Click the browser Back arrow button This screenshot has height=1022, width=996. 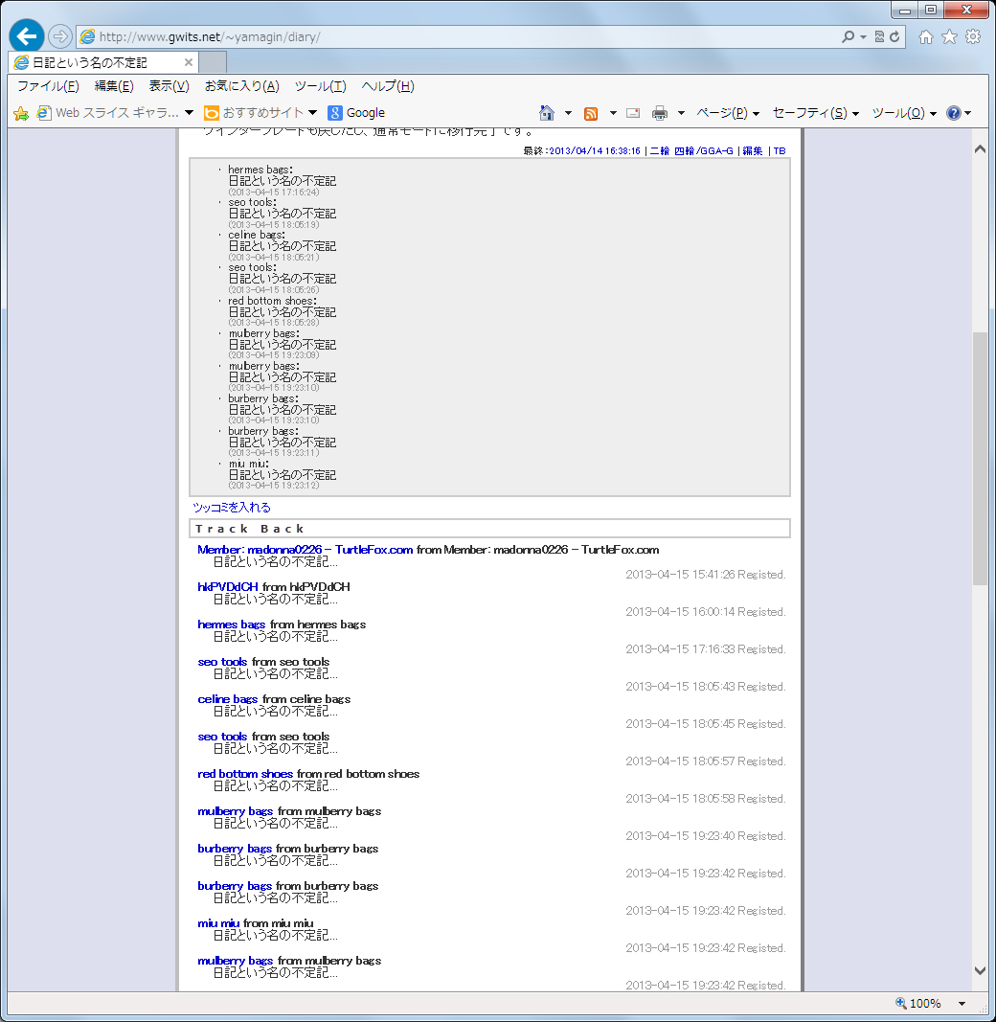[27, 36]
